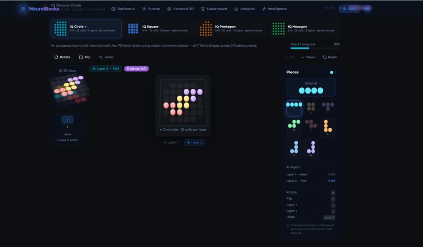Click the placed purple piece on board
423x247 pixels.
pos(193,92)
